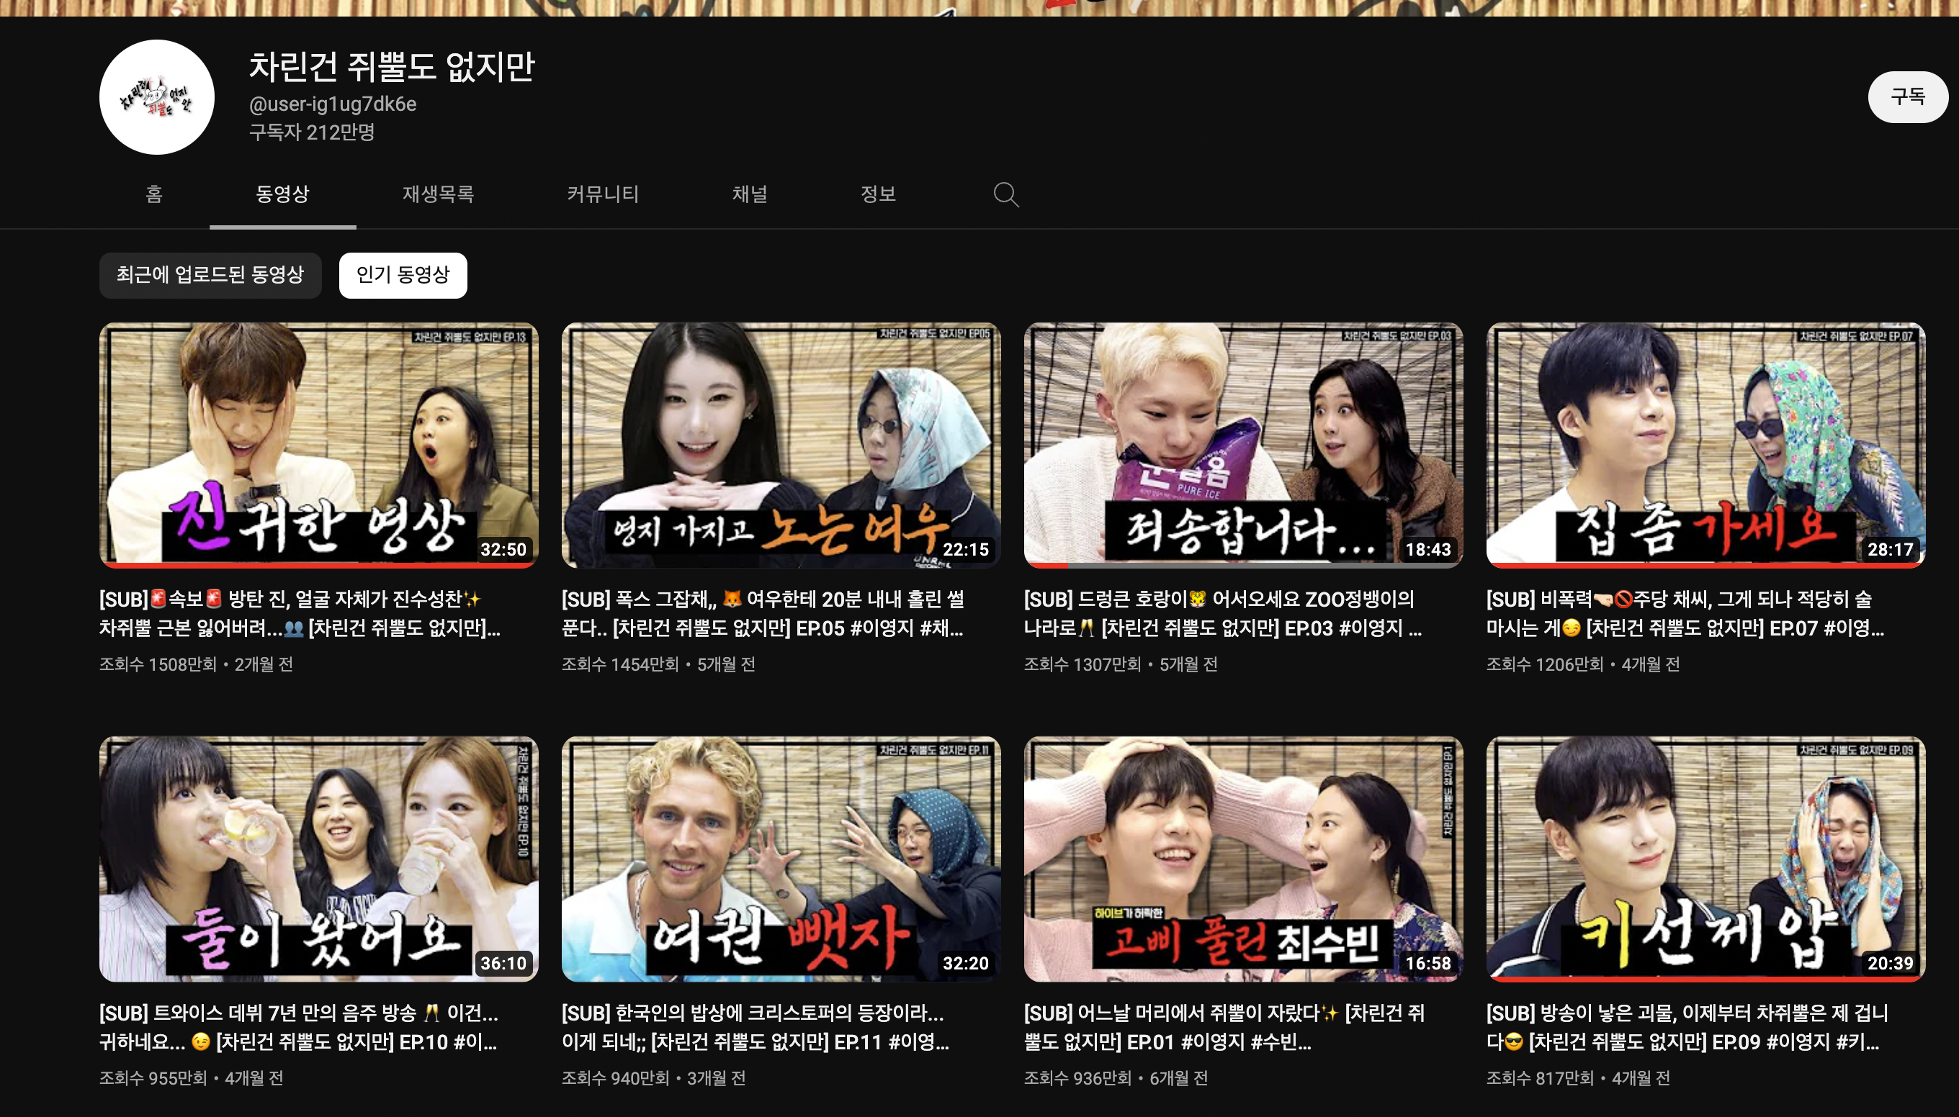Select the 인기 동영상 filter chip

pos(402,275)
